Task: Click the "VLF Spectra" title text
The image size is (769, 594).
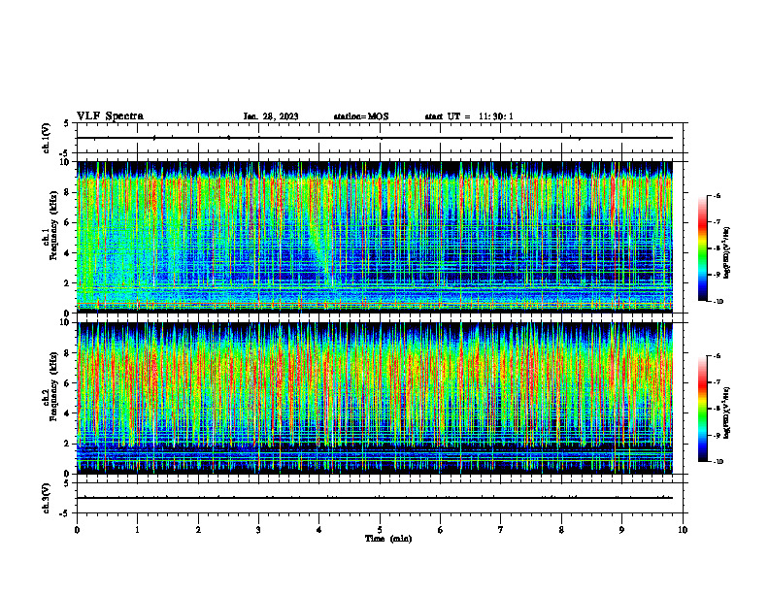Action: [x=110, y=116]
